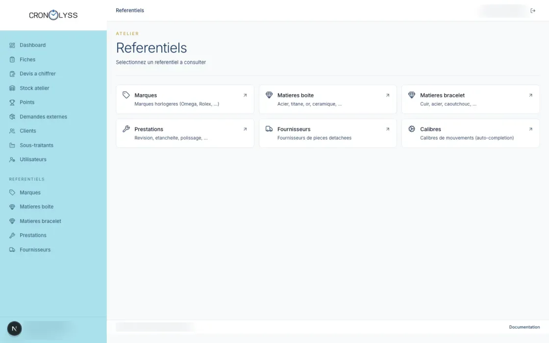
Task: Open the Calibres card title
Action: pos(430,129)
